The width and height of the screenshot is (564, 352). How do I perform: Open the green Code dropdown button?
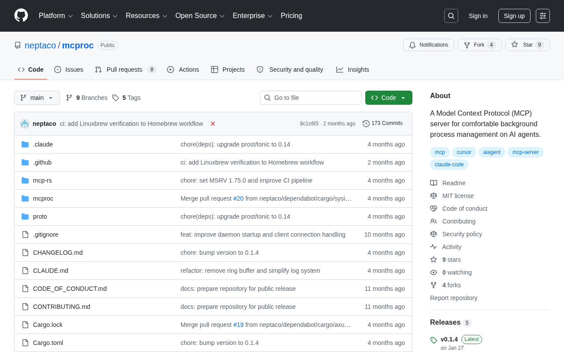point(389,98)
